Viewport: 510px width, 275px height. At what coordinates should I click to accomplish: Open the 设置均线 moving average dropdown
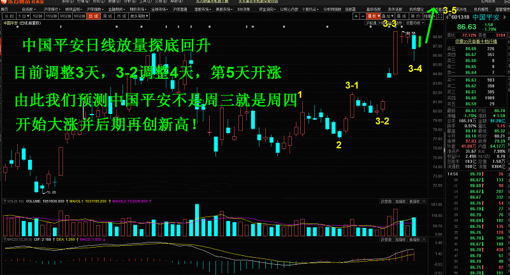tap(414, 23)
